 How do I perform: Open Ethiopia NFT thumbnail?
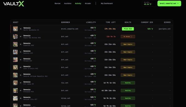point(15,91)
